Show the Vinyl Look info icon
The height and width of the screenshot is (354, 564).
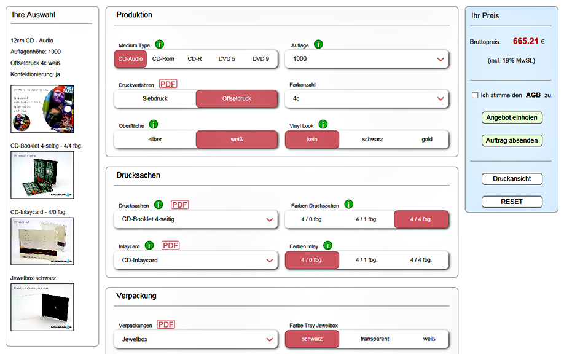click(323, 125)
